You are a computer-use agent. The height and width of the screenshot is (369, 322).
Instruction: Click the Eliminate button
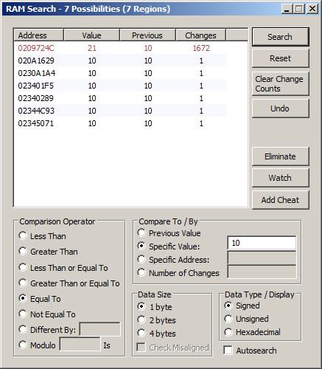(x=280, y=156)
